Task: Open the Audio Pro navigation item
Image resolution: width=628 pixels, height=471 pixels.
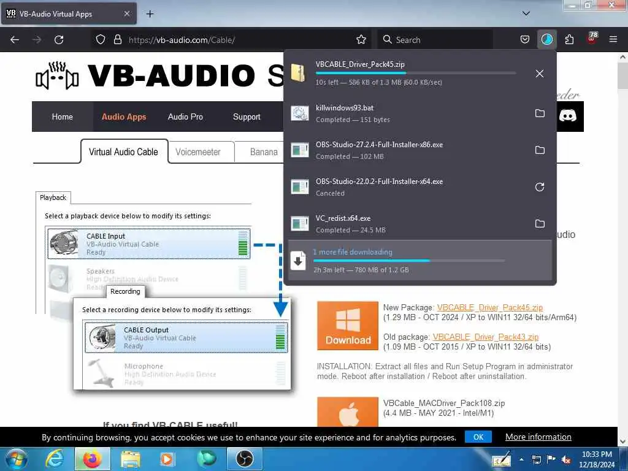Action: click(185, 117)
